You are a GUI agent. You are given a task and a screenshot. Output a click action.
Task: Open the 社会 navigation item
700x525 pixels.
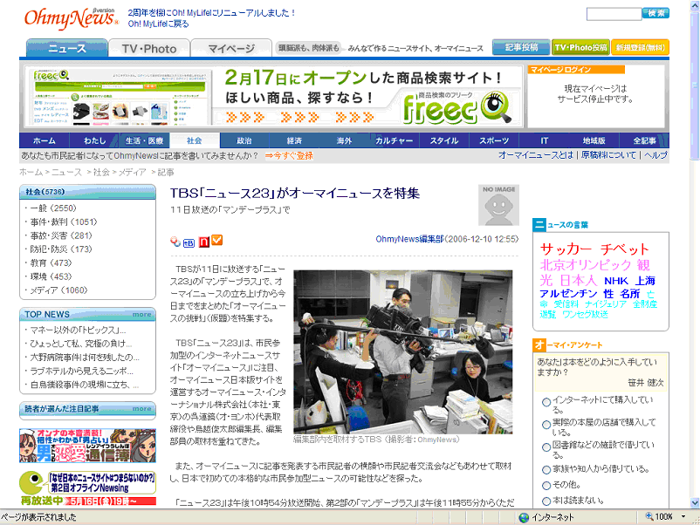194,140
